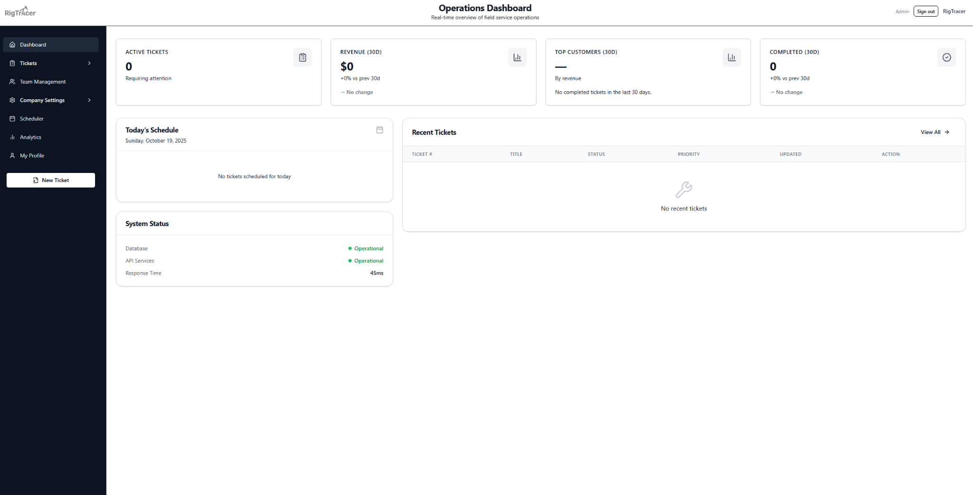Open View All recent tickets
The width and height of the screenshot is (973, 495).
click(x=935, y=132)
